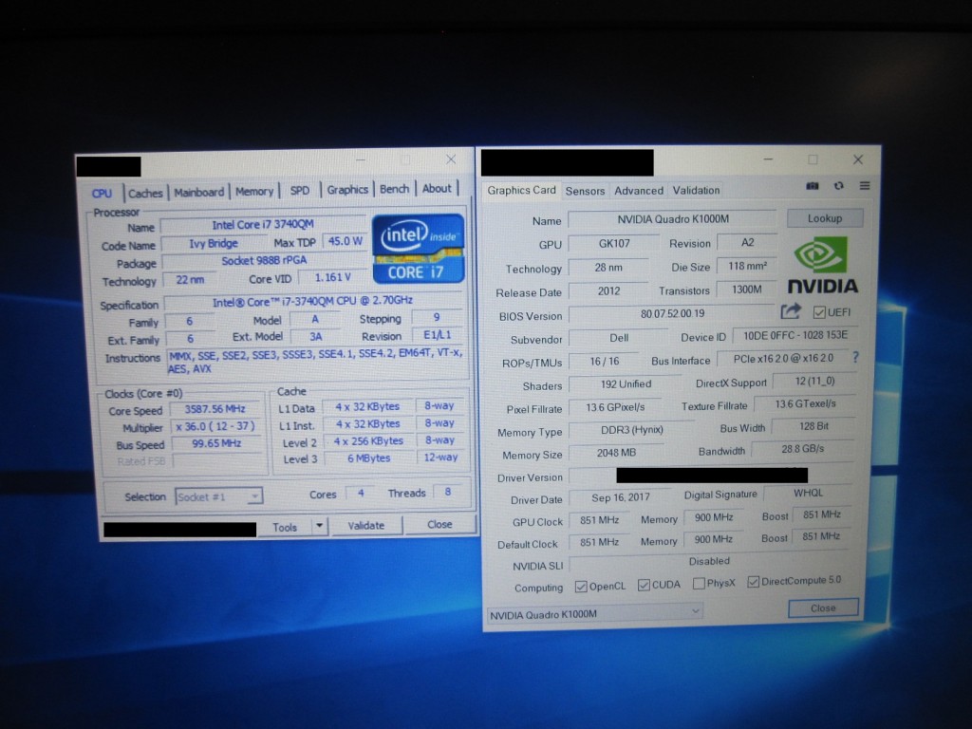The height and width of the screenshot is (729, 972).
Task: Click the GPU value GK107
Action: click(x=614, y=243)
